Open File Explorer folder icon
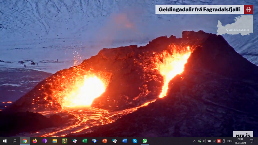The image size is (258, 145). tap(55, 141)
